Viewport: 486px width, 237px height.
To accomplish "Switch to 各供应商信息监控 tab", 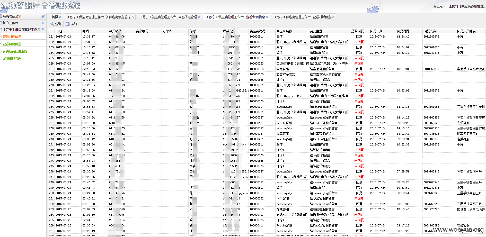I will tap(99, 17).
